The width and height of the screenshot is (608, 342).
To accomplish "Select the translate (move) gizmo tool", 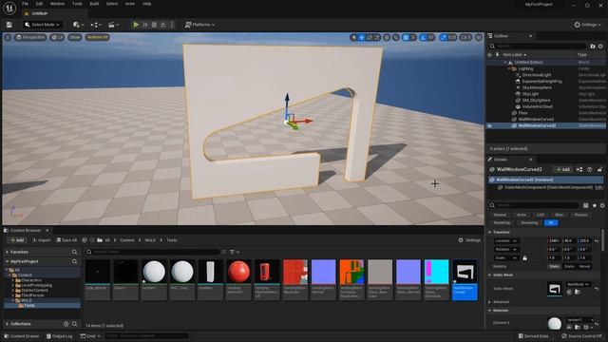I will coord(361,37).
